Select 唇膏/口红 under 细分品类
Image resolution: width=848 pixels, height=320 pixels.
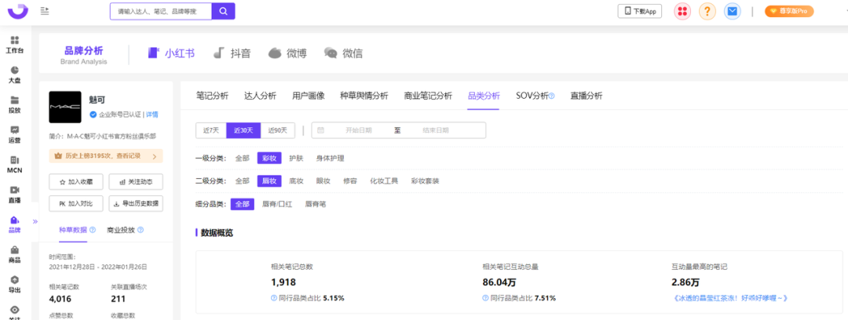277,205
